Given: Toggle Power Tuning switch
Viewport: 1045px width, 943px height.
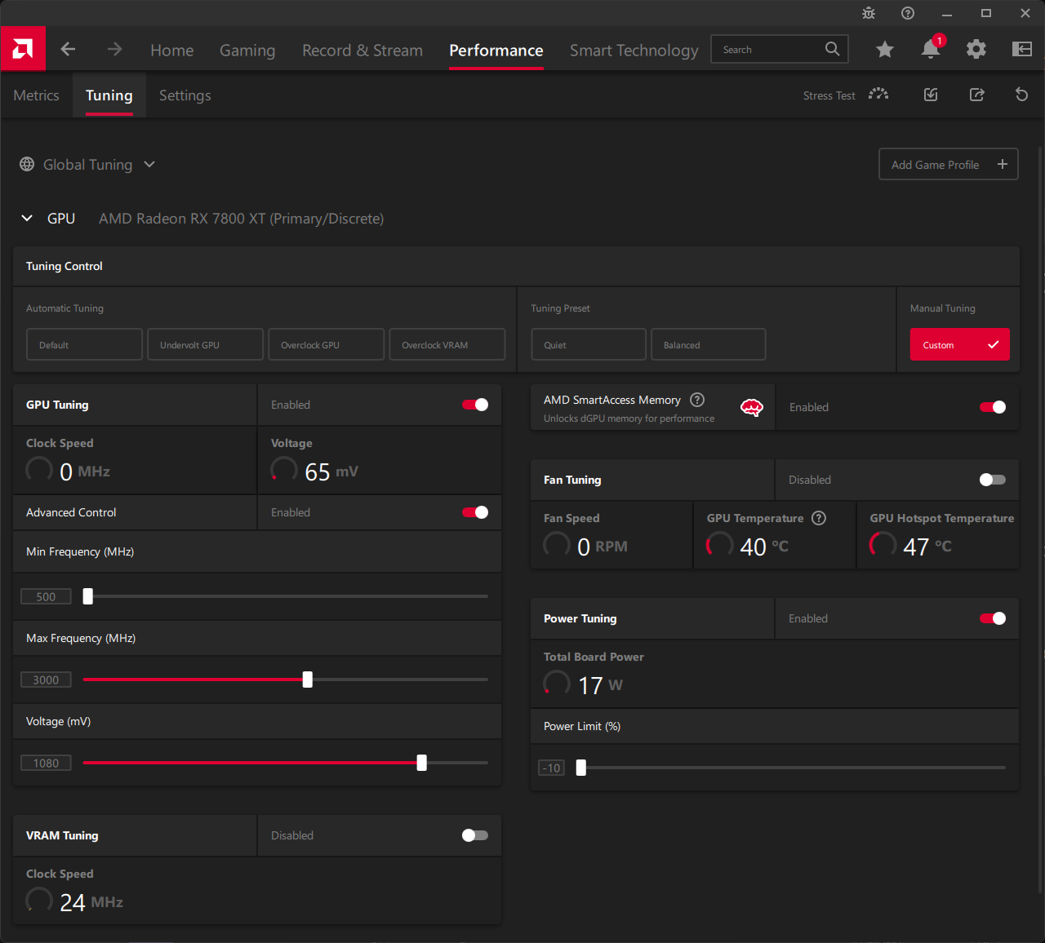Looking at the screenshot, I should coord(993,618).
